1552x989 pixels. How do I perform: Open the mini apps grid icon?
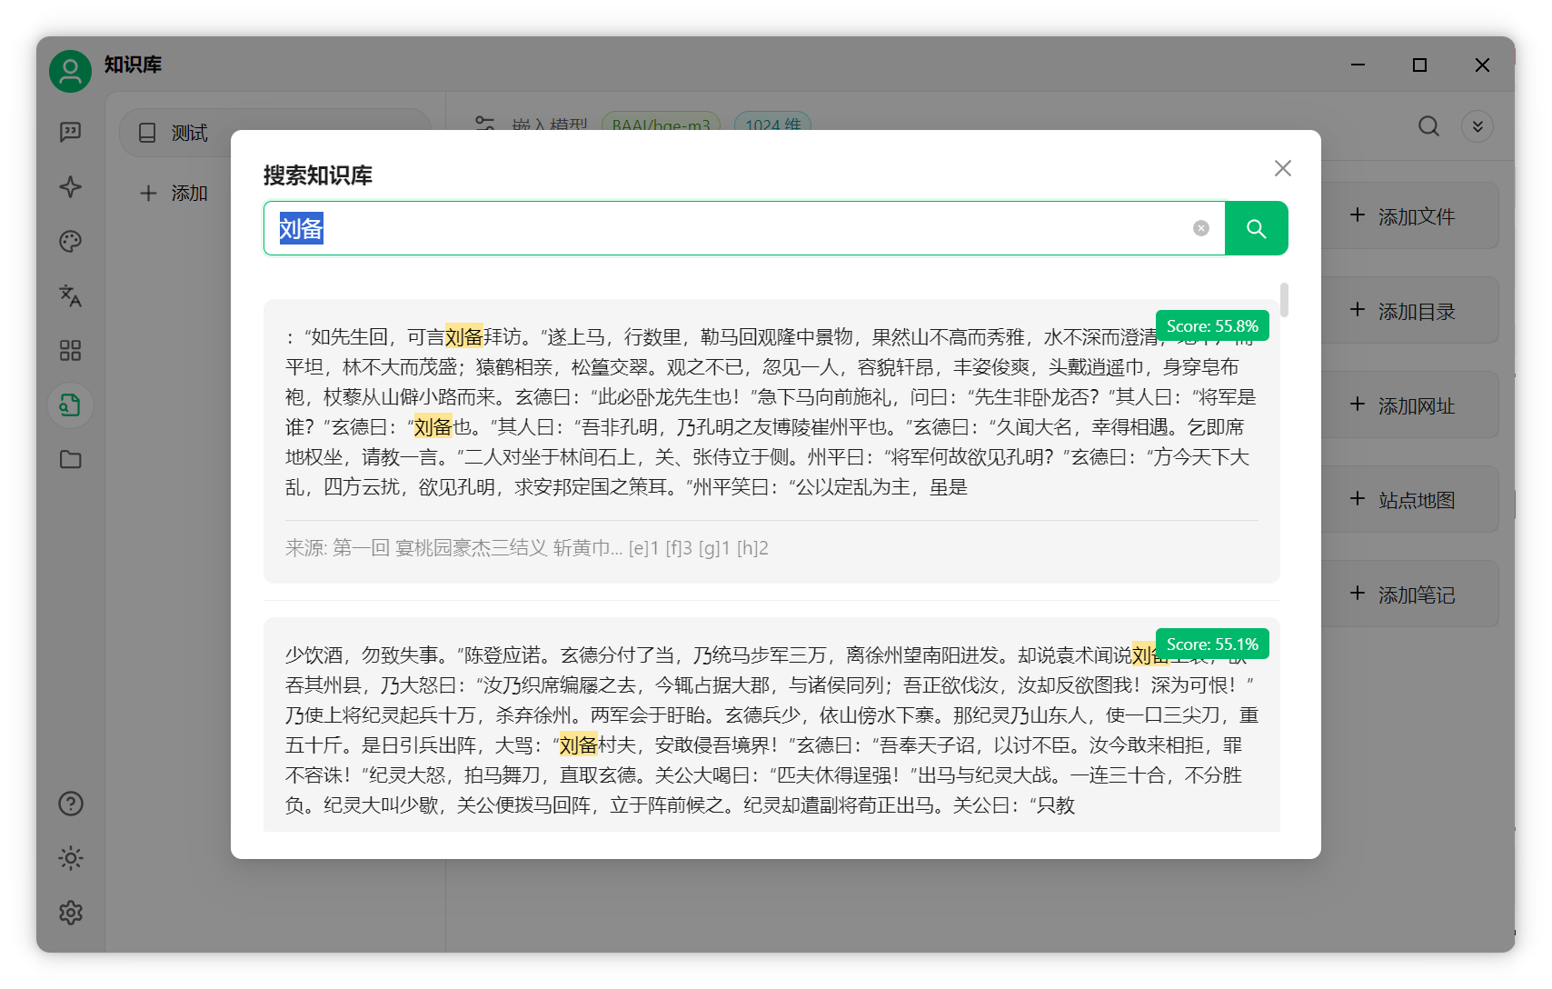pos(70,351)
